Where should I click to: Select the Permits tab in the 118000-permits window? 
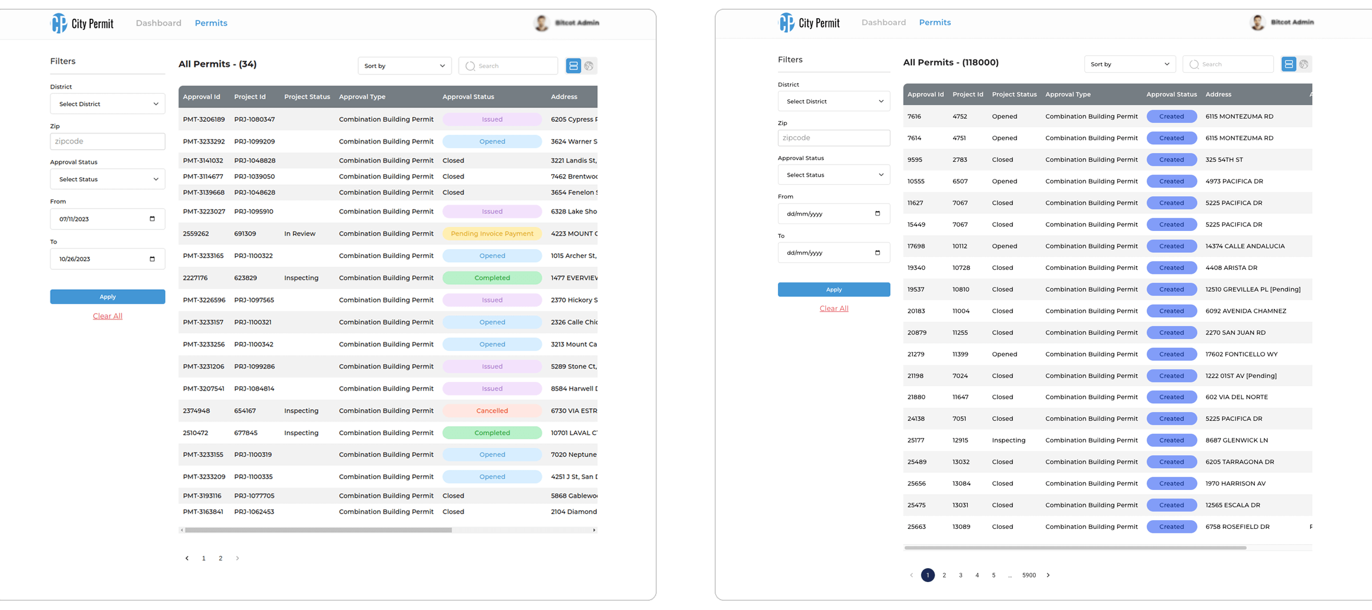click(x=935, y=22)
